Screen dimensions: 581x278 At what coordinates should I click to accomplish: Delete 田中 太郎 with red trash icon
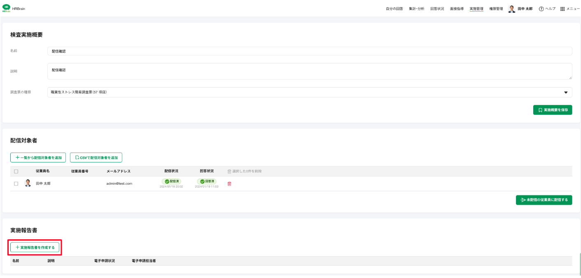[229, 184]
